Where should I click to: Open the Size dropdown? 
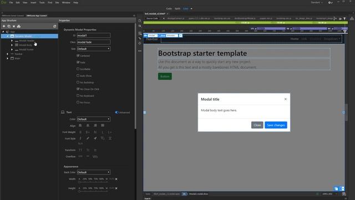coord(94,49)
